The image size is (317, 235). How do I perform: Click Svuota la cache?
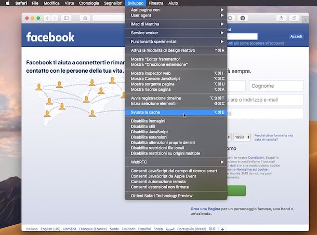176,112
